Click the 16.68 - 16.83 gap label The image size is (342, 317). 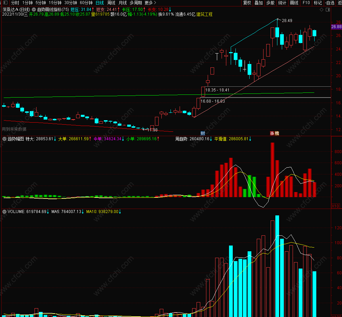coord(213,101)
